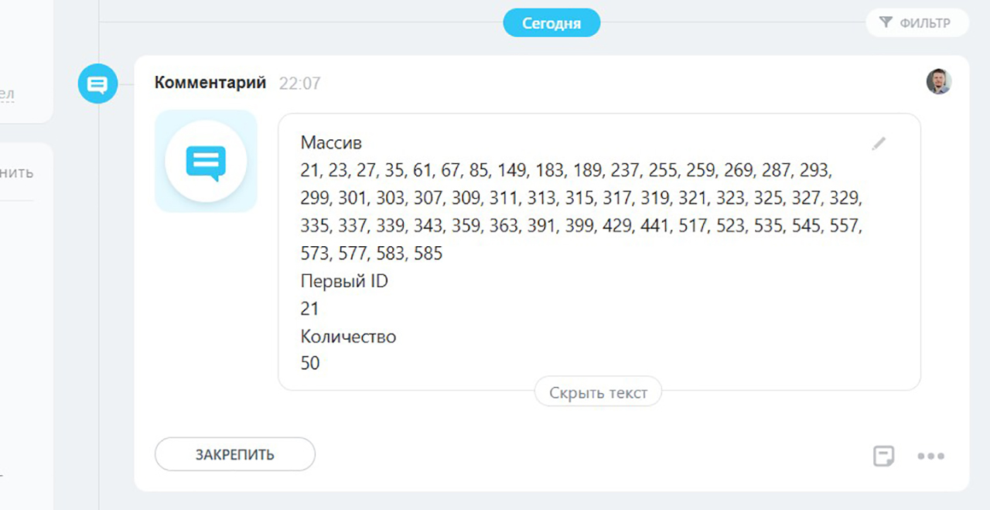Open the three-dot more options menu
Screen dimensions: 990x510
click(930, 456)
